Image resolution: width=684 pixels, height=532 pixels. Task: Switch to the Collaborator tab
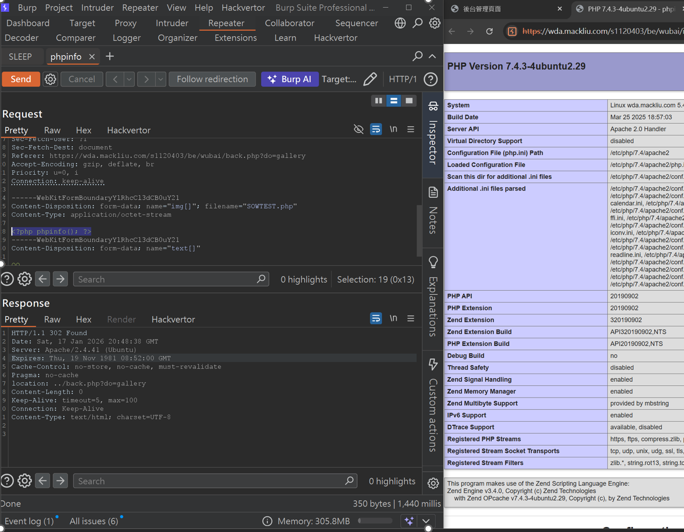[x=290, y=23]
